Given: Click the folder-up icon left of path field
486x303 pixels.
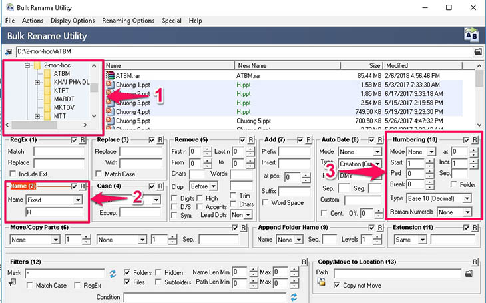Looking at the screenshot, I should tap(9, 52).
